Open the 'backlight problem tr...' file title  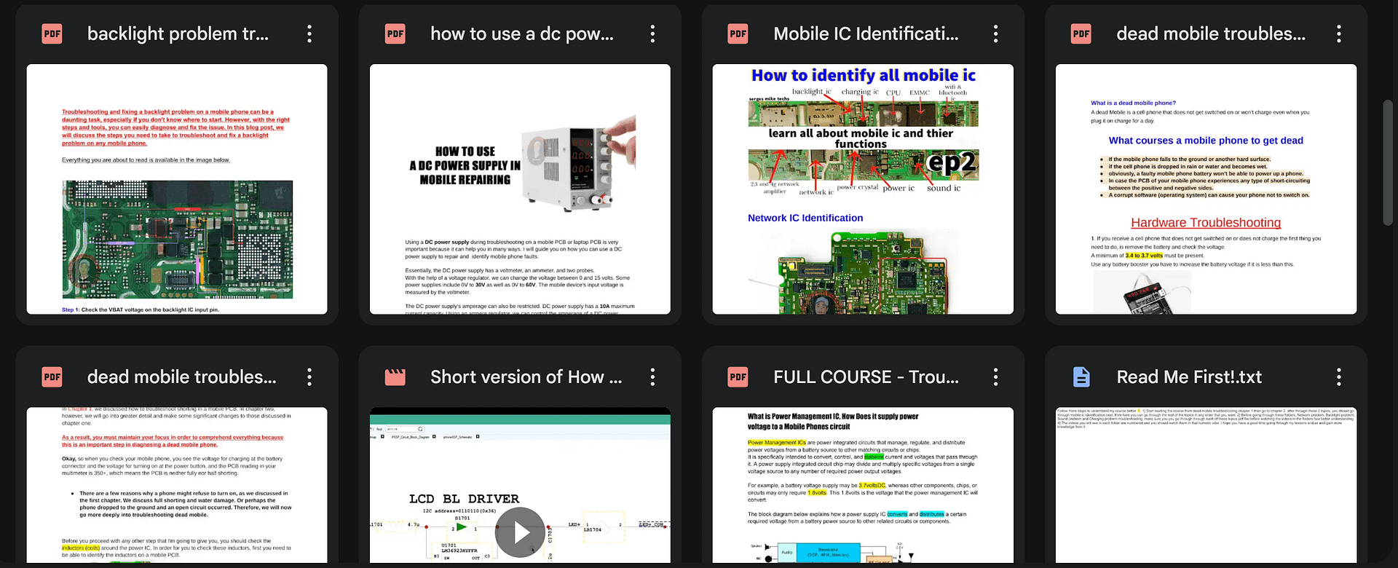(178, 33)
